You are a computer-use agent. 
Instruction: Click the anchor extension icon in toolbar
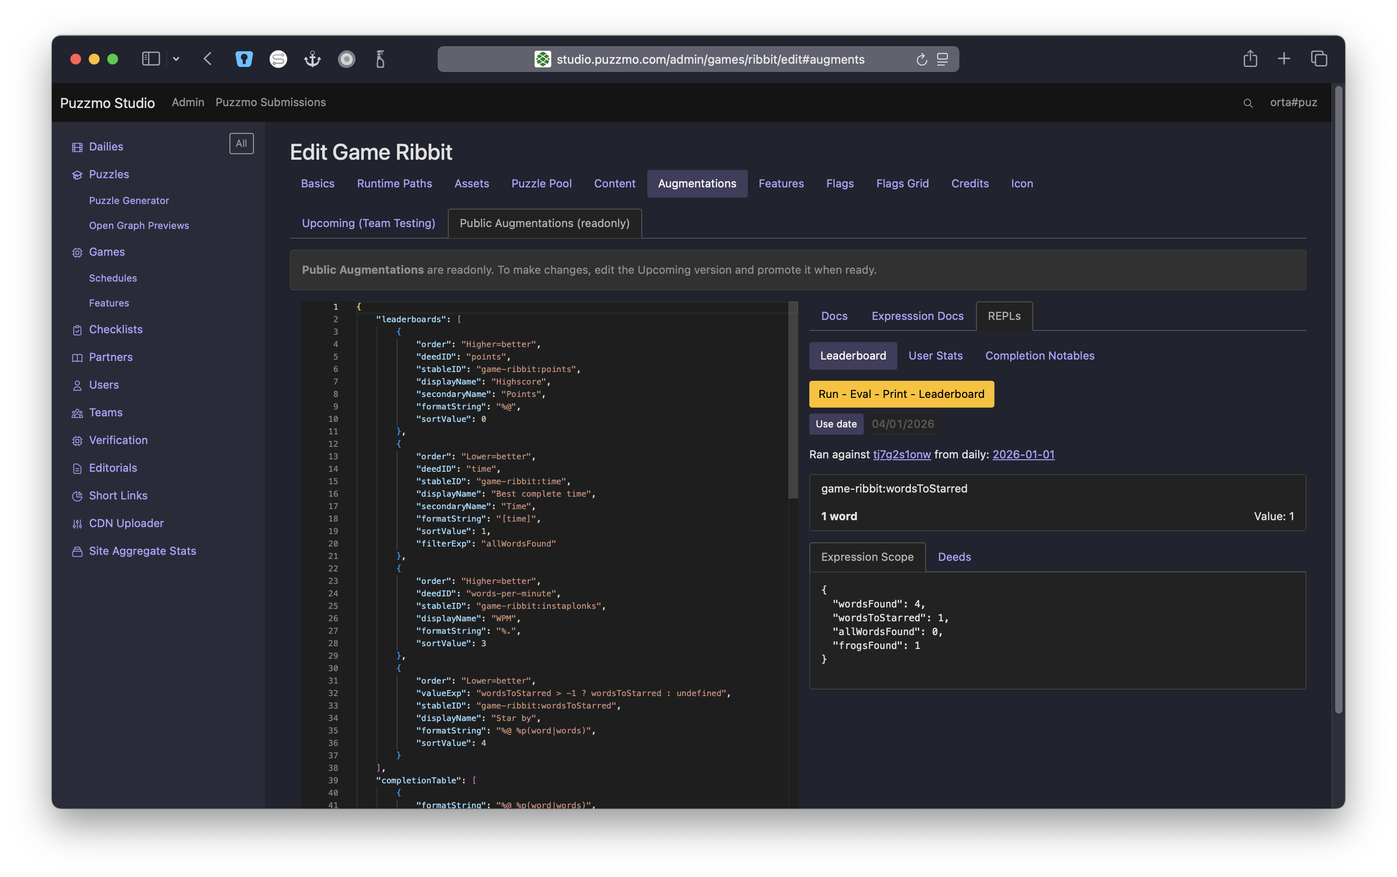(x=312, y=59)
